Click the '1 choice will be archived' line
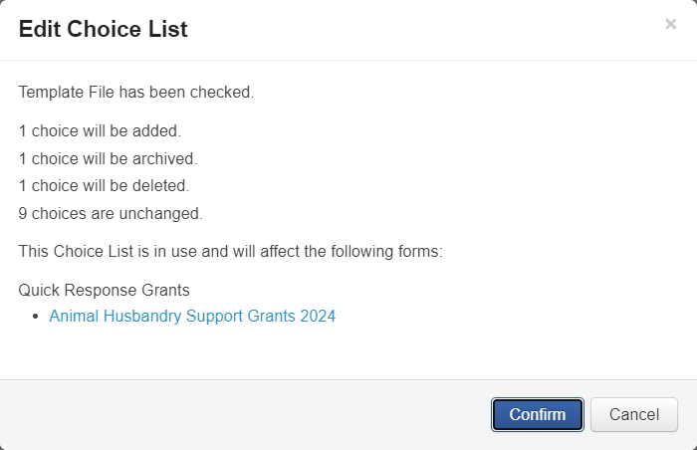The height and width of the screenshot is (450, 697). point(108,158)
